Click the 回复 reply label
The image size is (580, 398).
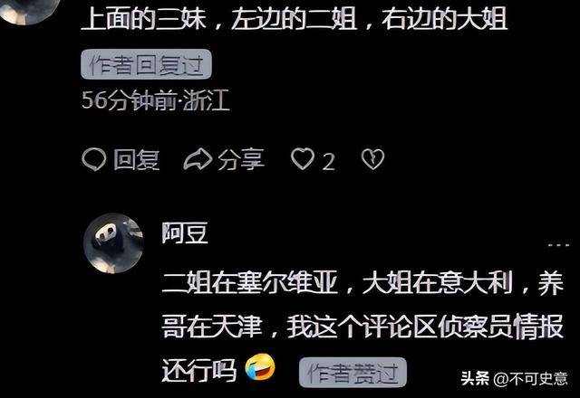[137, 160]
